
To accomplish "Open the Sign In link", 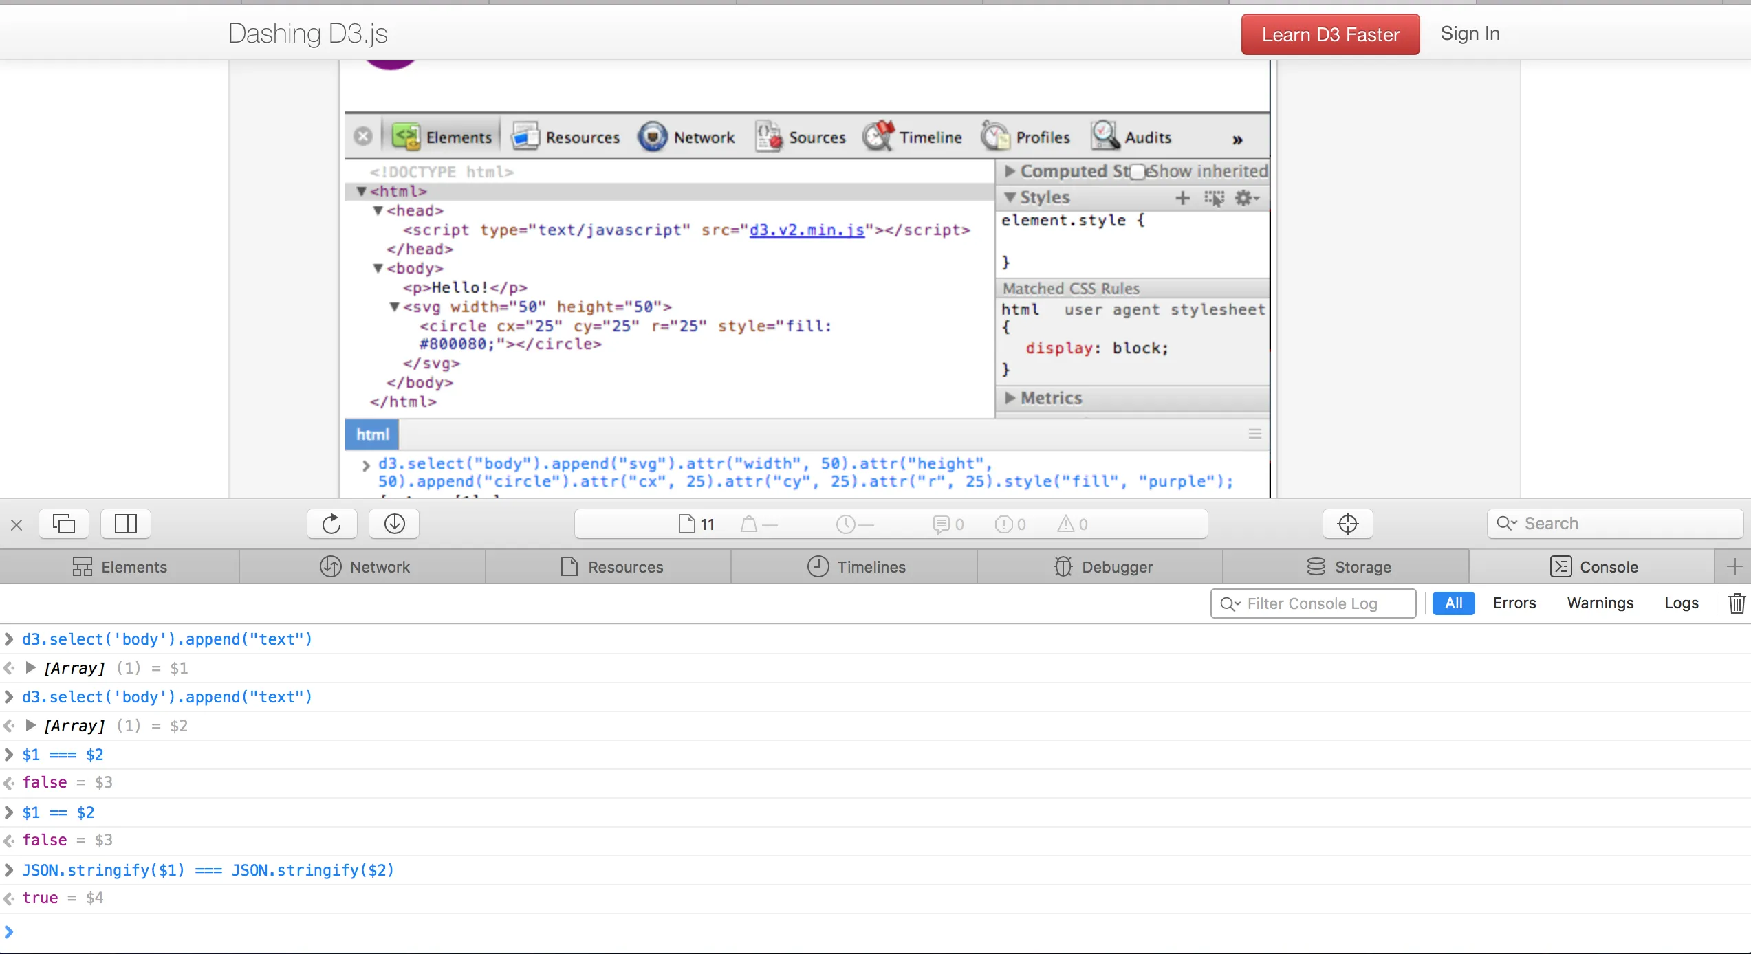I will (x=1470, y=34).
